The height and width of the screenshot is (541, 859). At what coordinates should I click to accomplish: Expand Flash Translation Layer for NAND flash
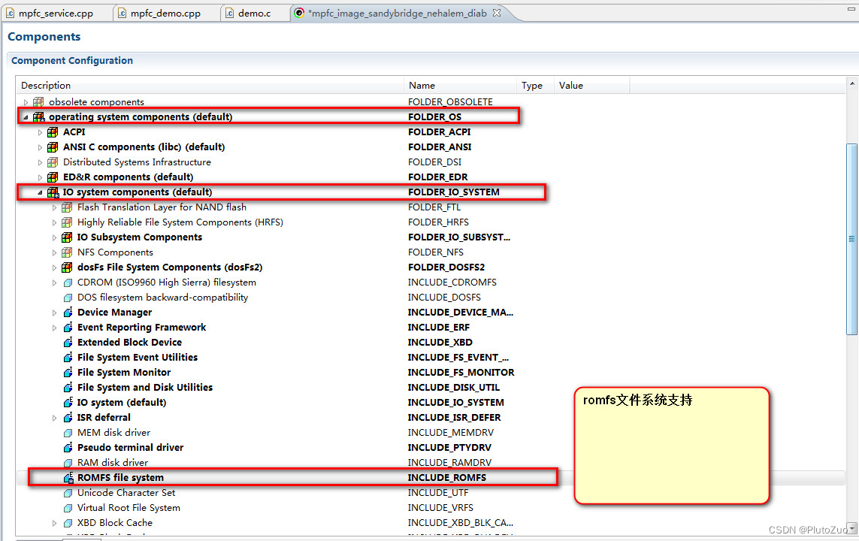coord(53,207)
